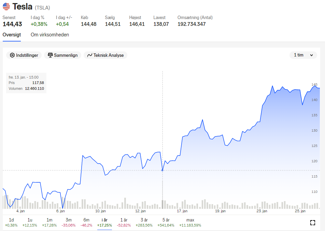The image size is (325, 231).
Task: Click the Lavest value 138,07
Action: (161, 24)
